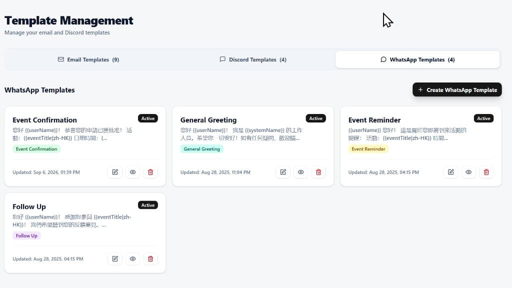Edit the Event Confirmation template
This screenshot has width=512, height=288.
tap(115, 172)
